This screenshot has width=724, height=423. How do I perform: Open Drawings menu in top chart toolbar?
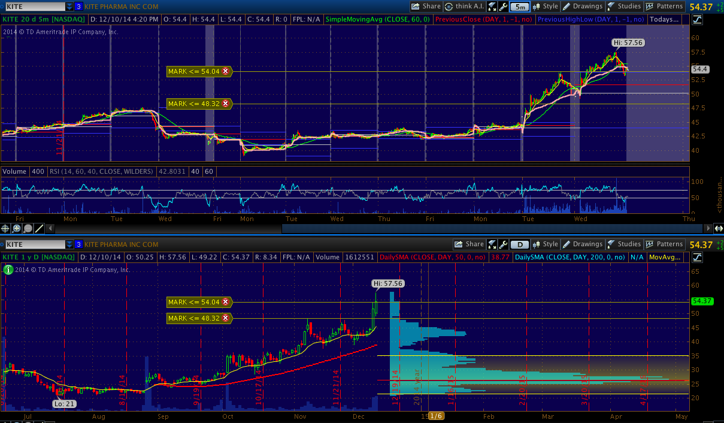click(582, 7)
